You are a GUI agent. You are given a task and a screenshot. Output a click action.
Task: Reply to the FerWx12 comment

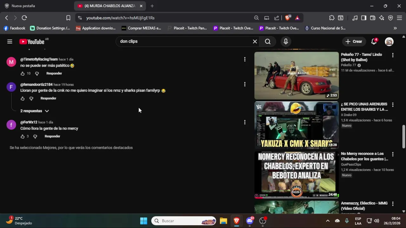point(52,136)
